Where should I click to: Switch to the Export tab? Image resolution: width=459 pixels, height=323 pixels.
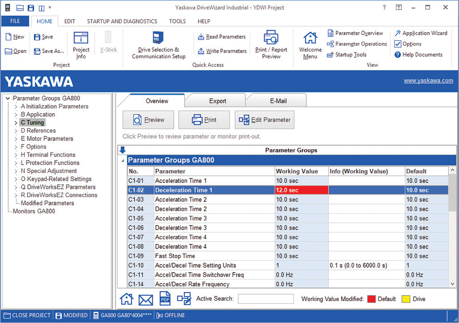click(x=218, y=101)
